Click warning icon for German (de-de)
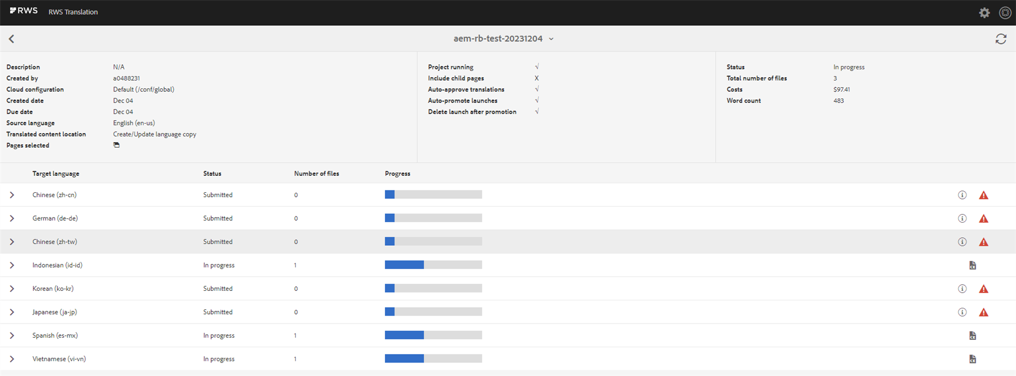 pos(984,219)
